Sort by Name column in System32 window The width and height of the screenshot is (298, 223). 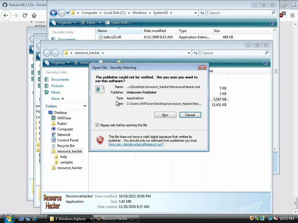(x=119, y=31)
